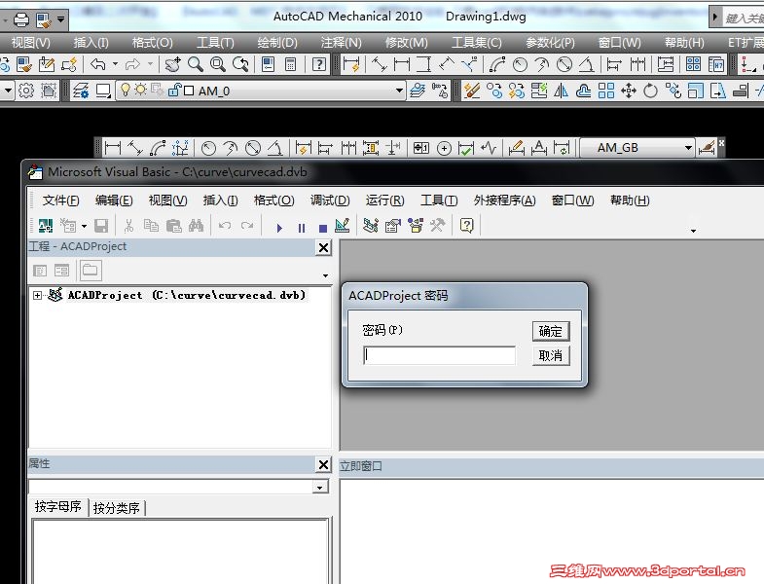Click the Save icon in VBA toolbar
This screenshot has width=764, height=584.
101,226
